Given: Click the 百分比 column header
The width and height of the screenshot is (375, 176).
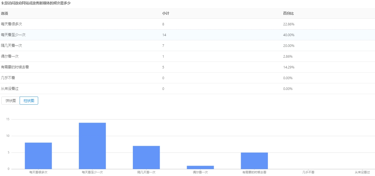Looking at the screenshot, I should click(x=286, y=14).
